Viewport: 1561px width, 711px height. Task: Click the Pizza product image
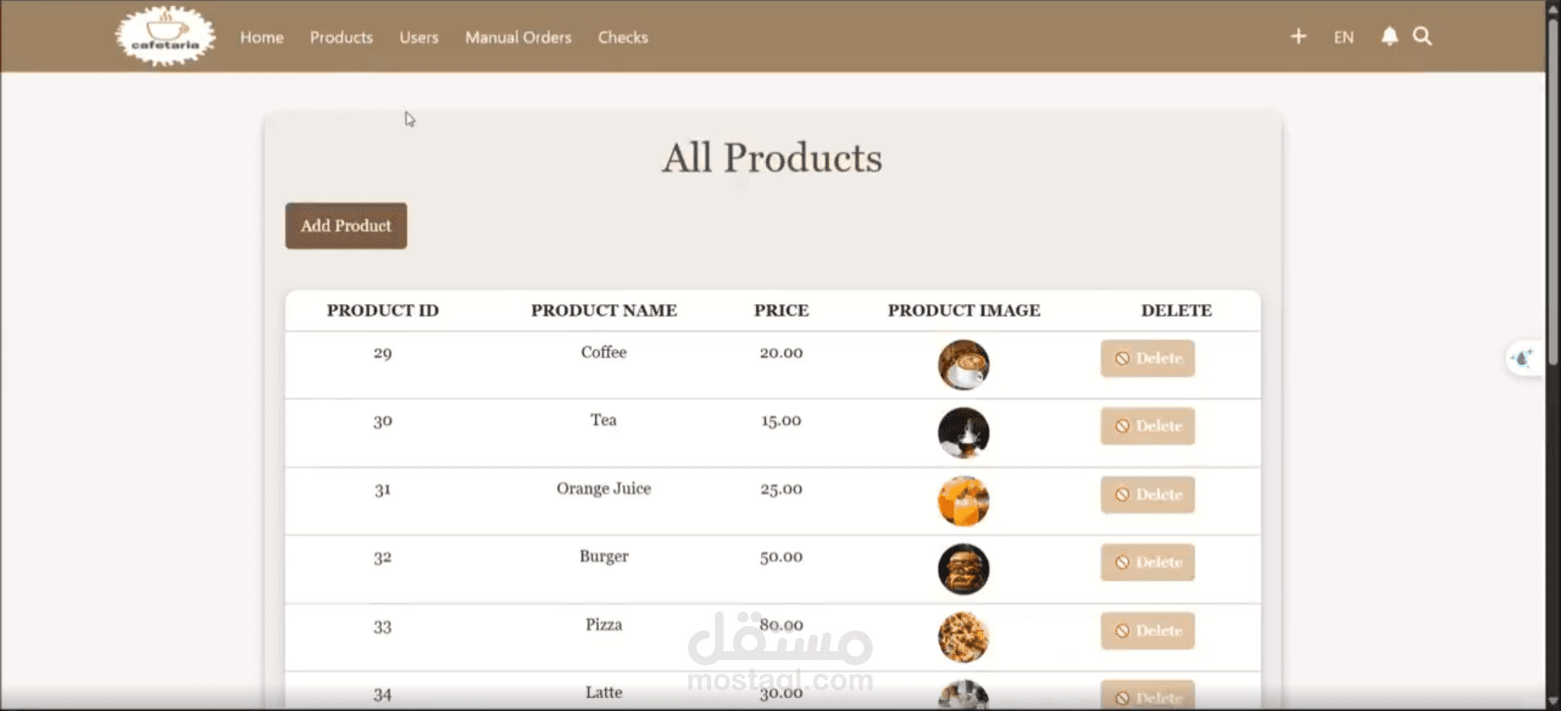963,638
